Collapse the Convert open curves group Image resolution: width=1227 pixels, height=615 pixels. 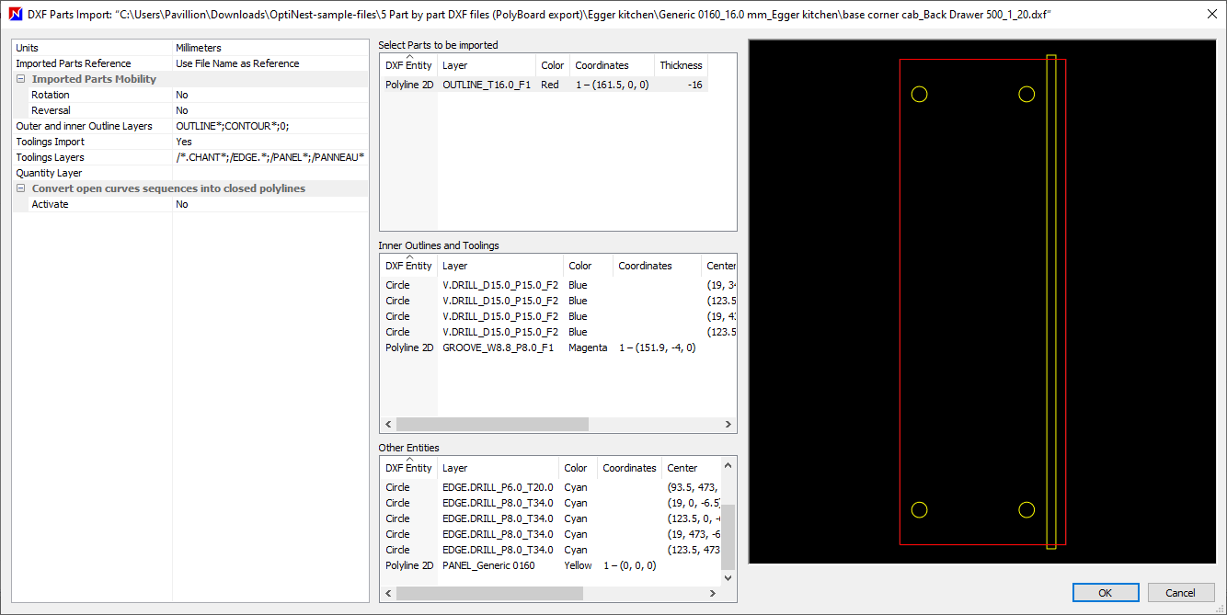click(x=20, y=188)
